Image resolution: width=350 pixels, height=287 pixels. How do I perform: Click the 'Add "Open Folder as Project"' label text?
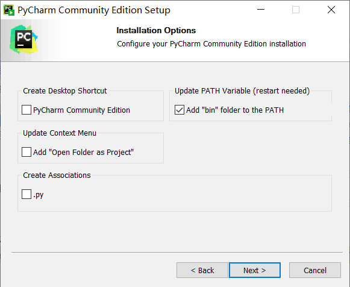[x=83, y=153]
